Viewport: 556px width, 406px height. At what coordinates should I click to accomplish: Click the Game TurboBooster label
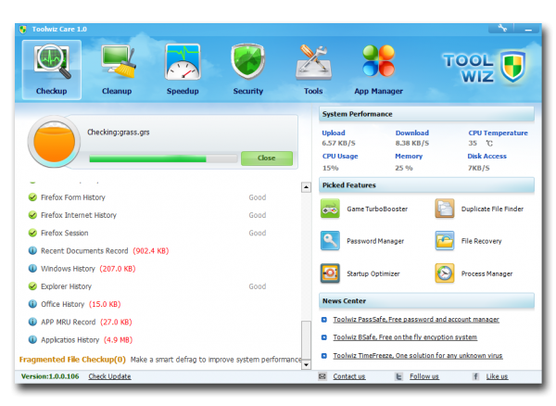(x=377, y=209)
